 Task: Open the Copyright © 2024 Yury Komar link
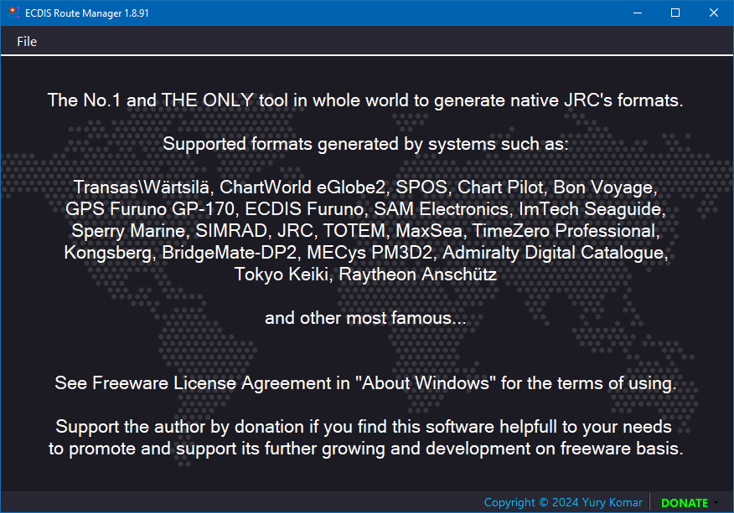[x=563, y=502]
